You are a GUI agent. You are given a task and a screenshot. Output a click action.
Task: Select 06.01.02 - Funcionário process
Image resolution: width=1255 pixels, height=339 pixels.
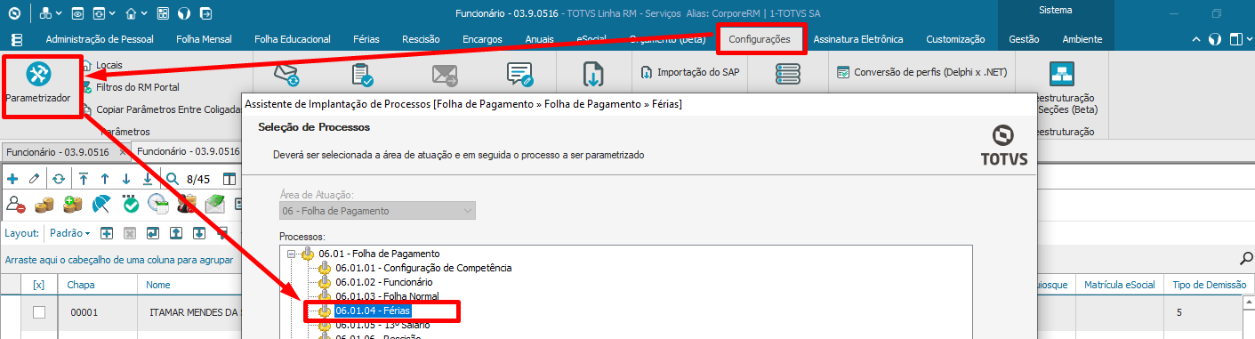coord(383,282)
